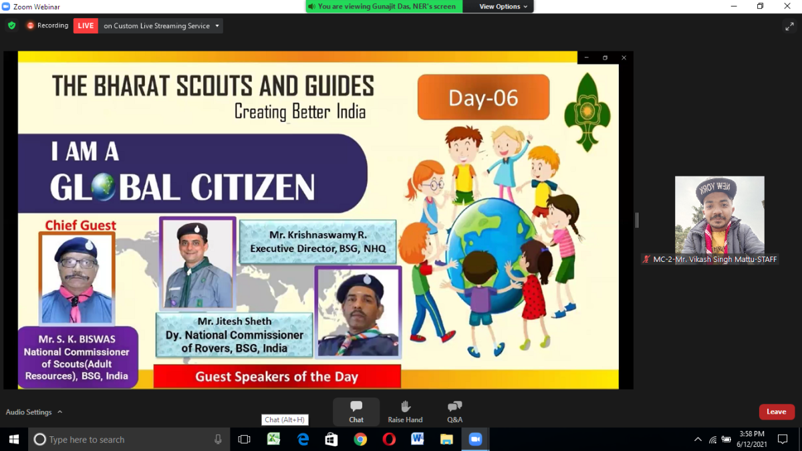Image resolution: width=802 pixels, height=451 pixels.
Task: Open the Chat panel
Action: (x=356, y=410)
